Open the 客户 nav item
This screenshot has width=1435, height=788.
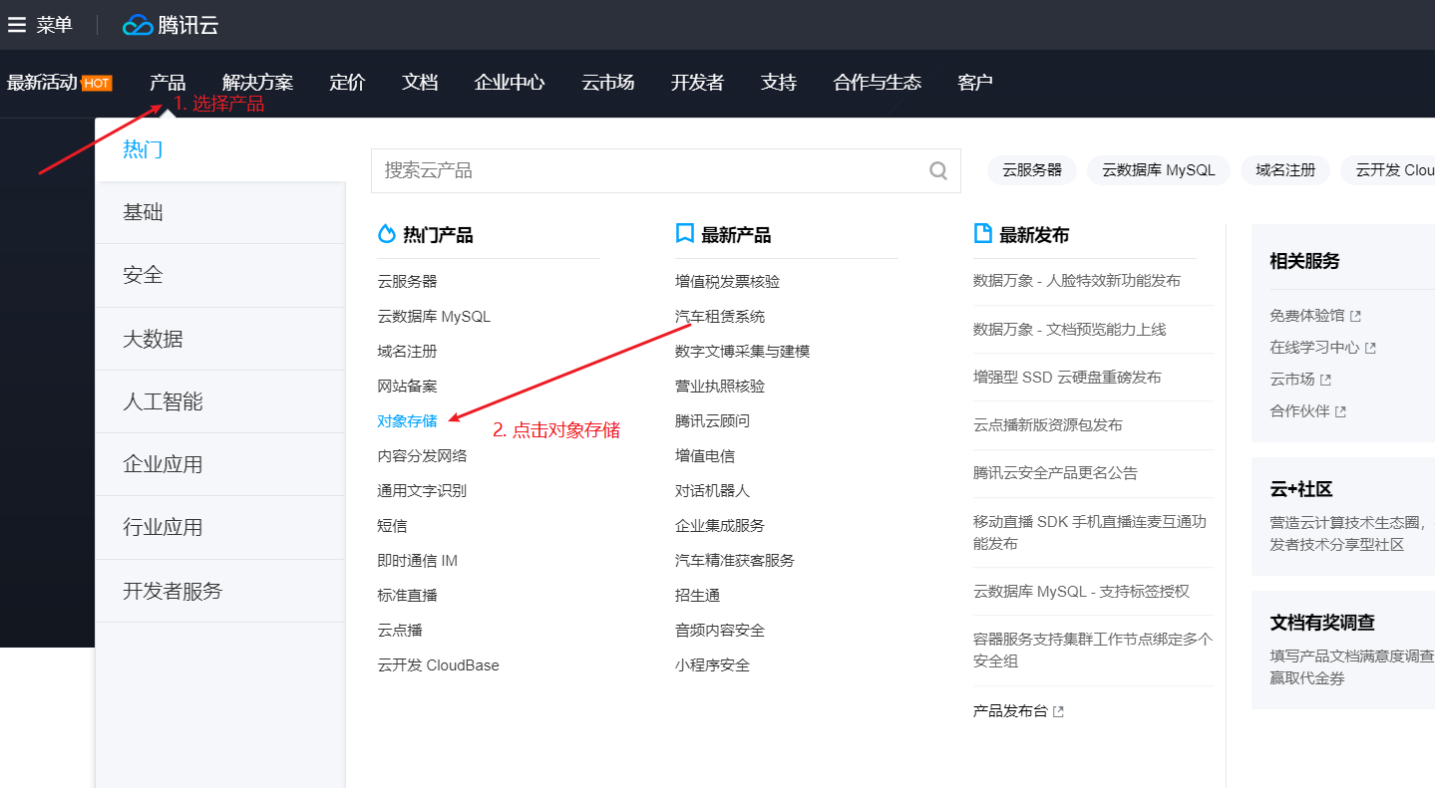pyautogui.click(x=975, y=83)
